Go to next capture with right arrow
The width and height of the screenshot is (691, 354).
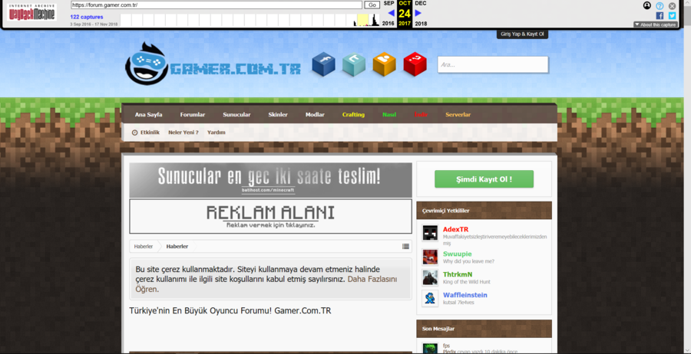(418, 13)
